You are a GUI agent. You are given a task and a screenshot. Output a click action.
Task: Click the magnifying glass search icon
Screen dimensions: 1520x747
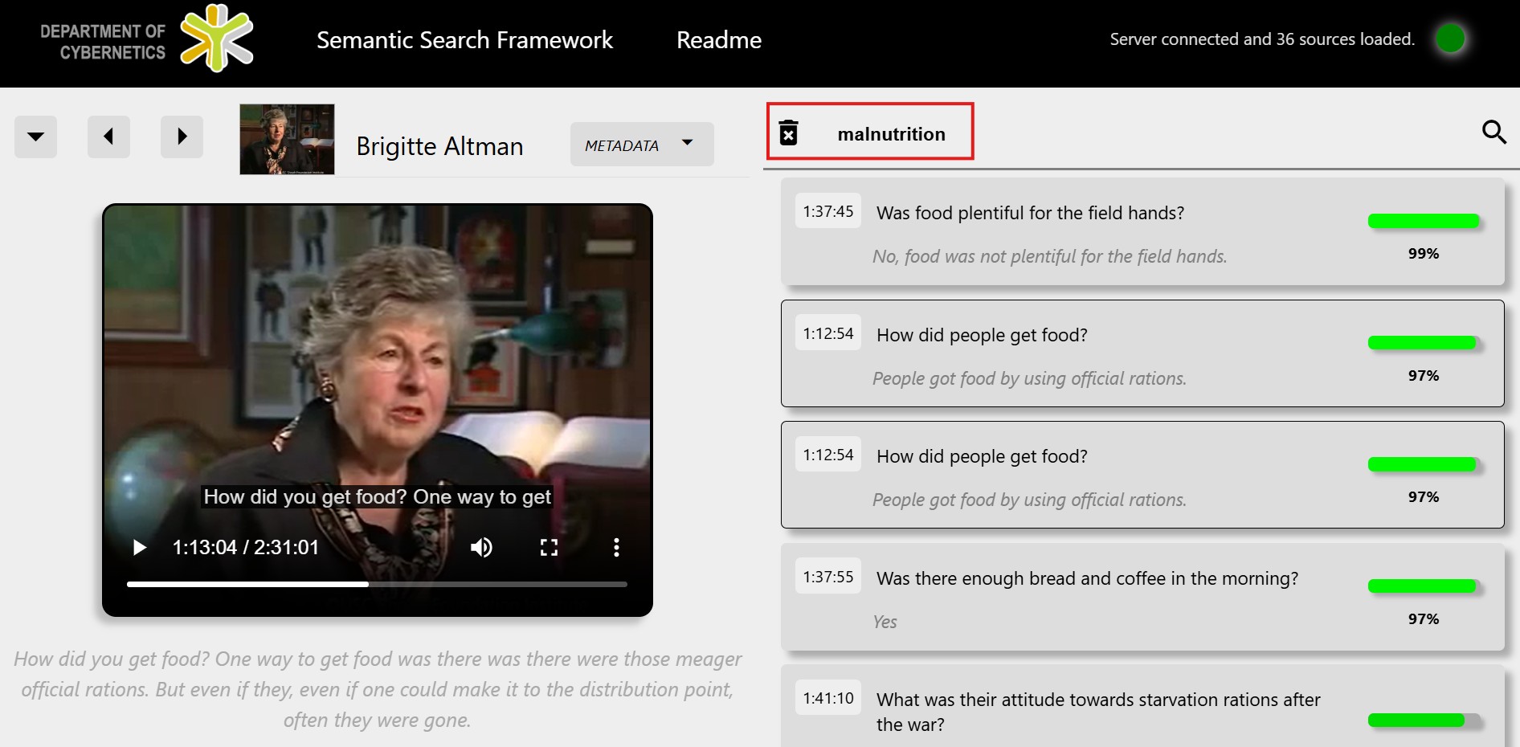(1493, 132)
